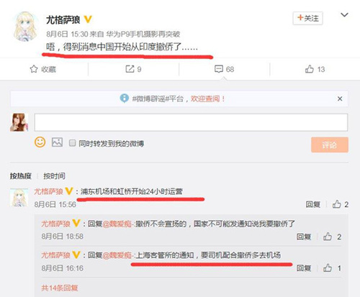
Task: Follow the user with +关注 button
Action: coord(307,18)
